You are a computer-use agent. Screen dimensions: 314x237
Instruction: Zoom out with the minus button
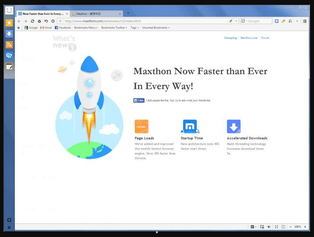pos(290,227)
